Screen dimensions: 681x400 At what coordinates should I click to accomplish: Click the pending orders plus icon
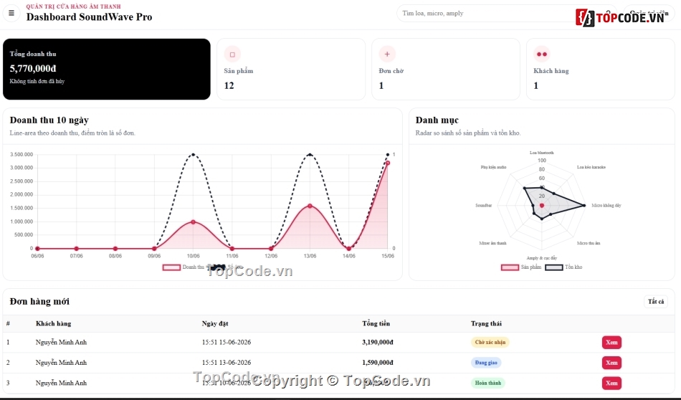pos(387,54)
